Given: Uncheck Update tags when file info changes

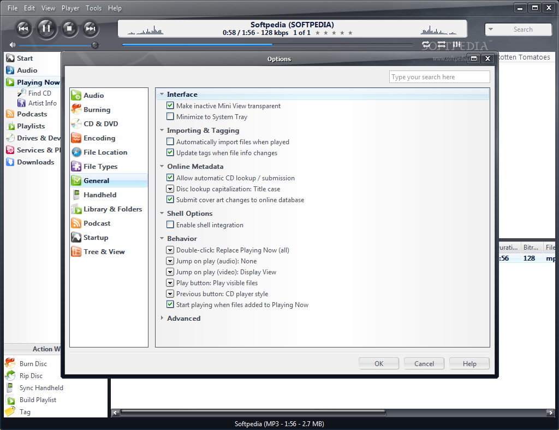Looking at the screenshot, I should (170, 152).
